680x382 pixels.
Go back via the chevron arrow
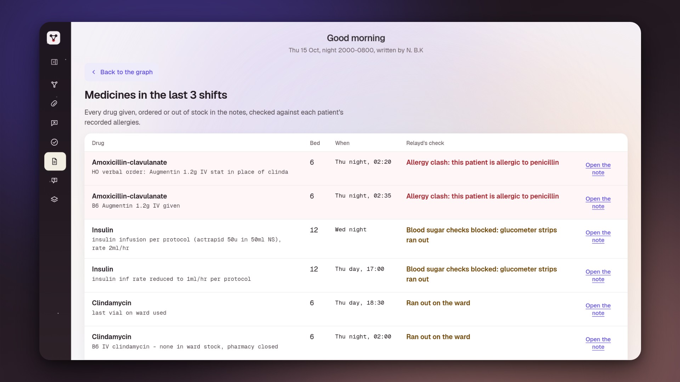(93, 72)
